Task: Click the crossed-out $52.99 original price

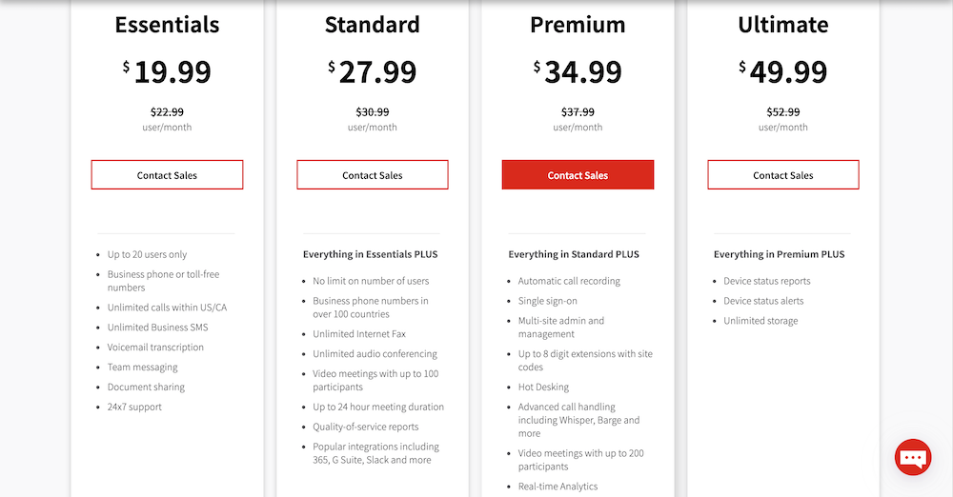Action: coord(783,111)
